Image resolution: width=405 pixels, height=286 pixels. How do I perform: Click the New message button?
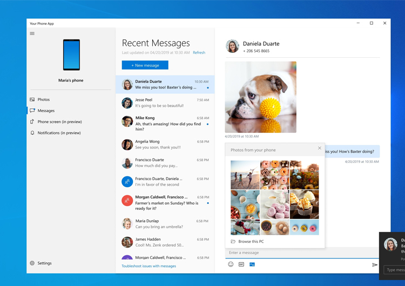(145, 65)
